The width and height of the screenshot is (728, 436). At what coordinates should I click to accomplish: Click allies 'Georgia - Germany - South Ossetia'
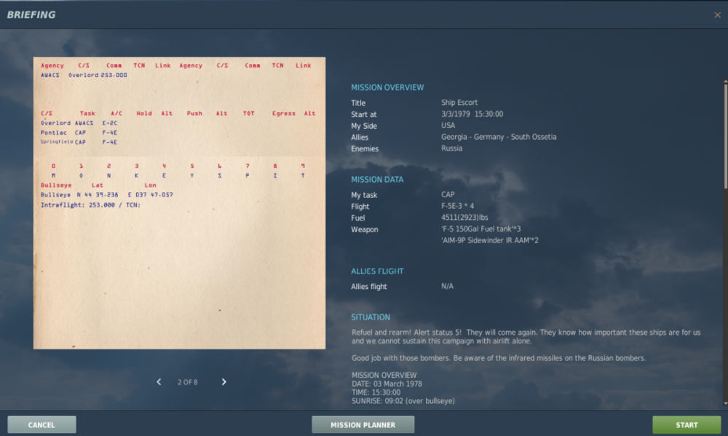(x=499, y=137)
